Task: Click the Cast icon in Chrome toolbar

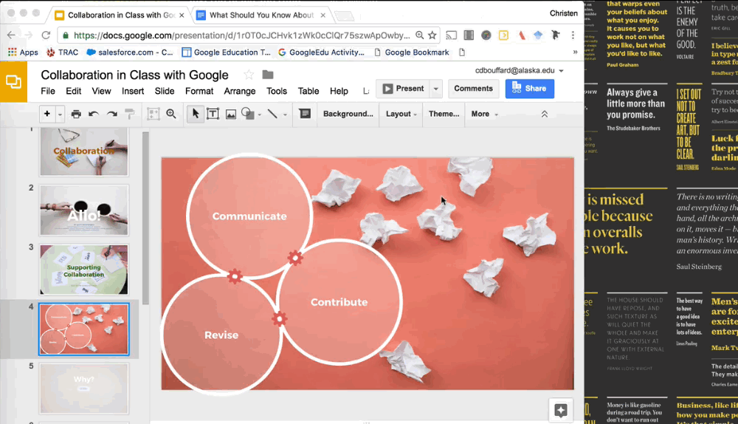Action: [451, 35]
